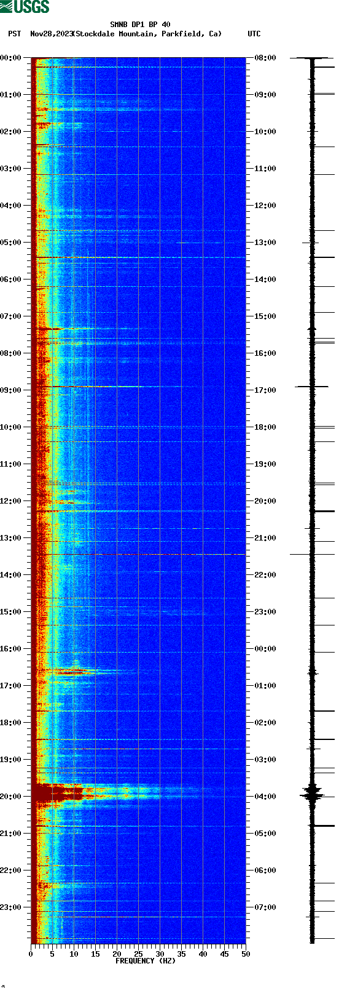The image size is (339, 993).
Task: Click the 00:00 UTC time label
Action: [265, 649]
